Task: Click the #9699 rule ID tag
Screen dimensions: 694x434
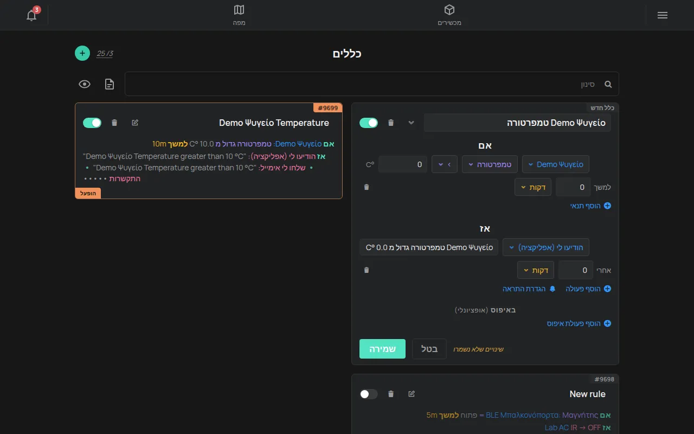Action: click(327, 108)
